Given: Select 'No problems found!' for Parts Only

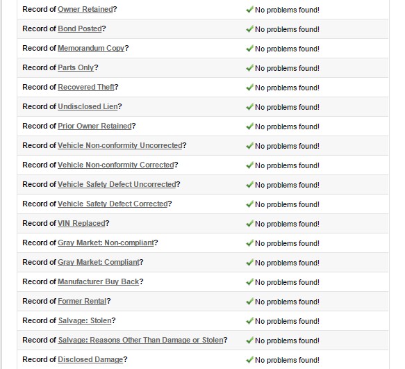Looking at the screenshot, I should pos(287,68).
